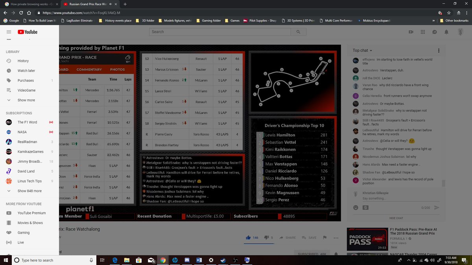Open the 3D folder bookmark
Screen dimensions: 472x265
click(145, 20)
